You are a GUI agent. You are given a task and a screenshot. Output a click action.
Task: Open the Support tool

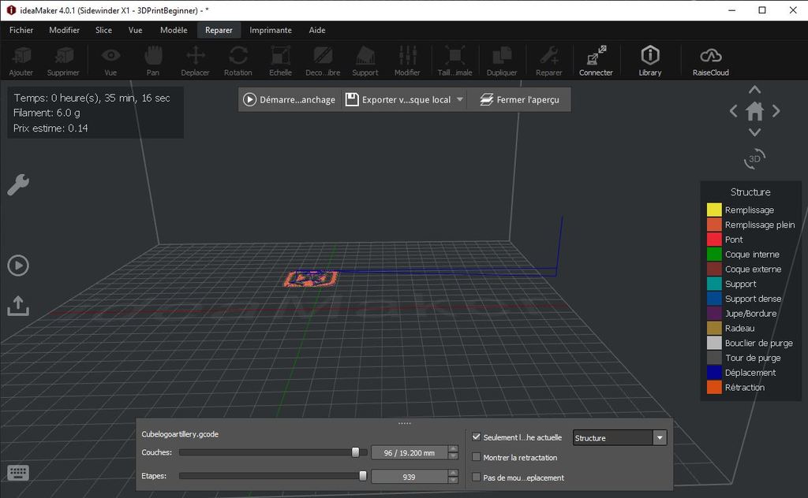click(x=365, y=59)
